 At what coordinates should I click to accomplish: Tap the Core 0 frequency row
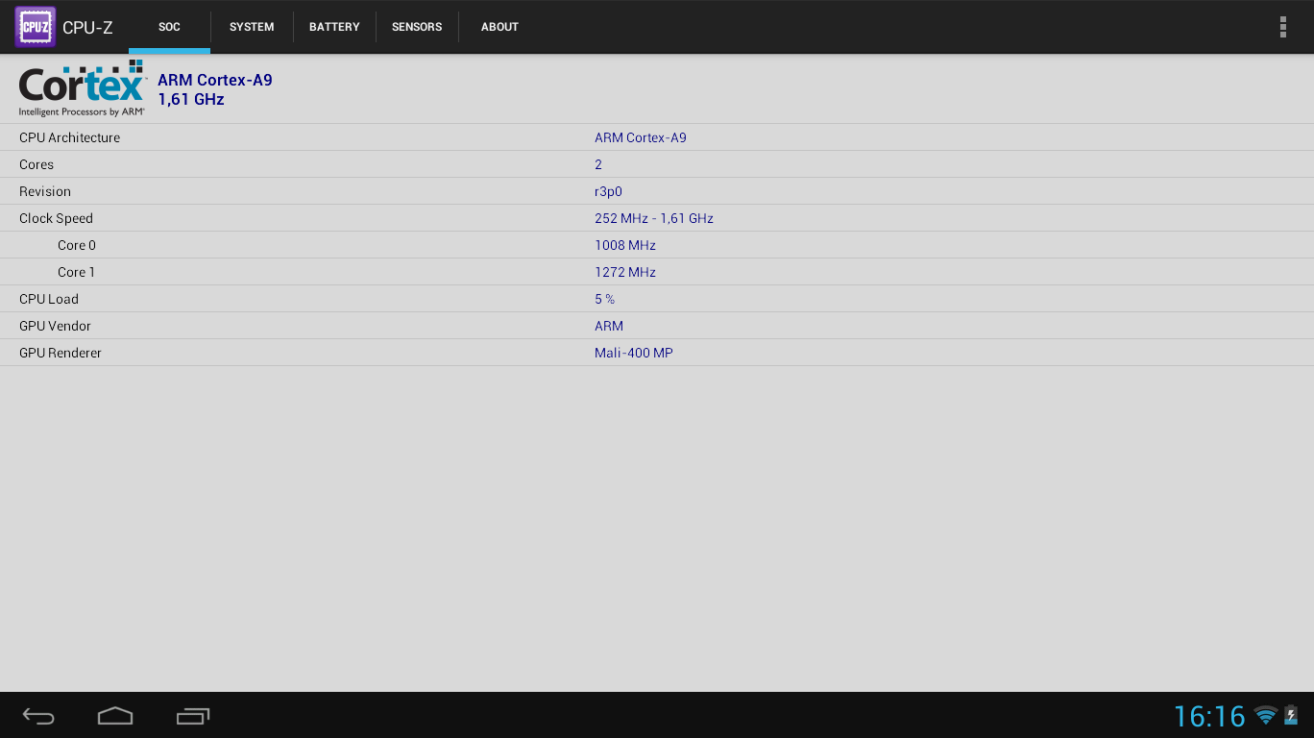[657, 245]
